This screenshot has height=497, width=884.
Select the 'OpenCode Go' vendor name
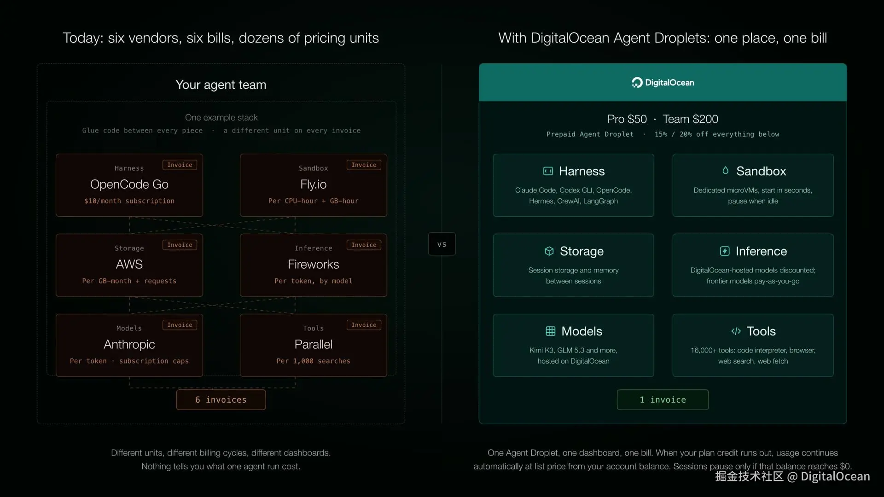coord(129,185)
